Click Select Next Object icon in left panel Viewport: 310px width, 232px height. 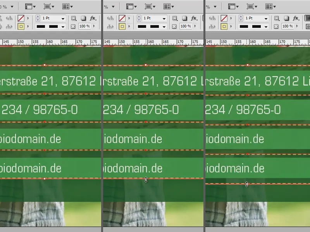click(9, 26)
